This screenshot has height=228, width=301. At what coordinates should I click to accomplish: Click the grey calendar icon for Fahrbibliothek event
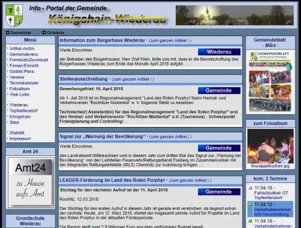pyautogui.click(x=250, y=188)
